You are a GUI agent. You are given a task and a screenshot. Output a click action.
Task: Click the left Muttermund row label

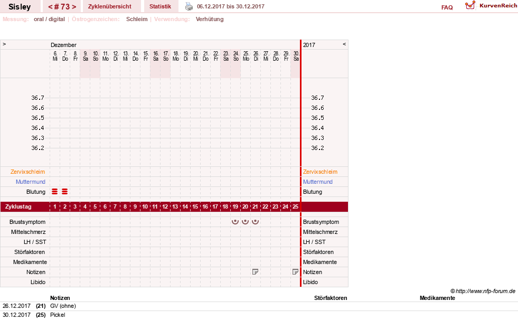click(x=31, y=182)
